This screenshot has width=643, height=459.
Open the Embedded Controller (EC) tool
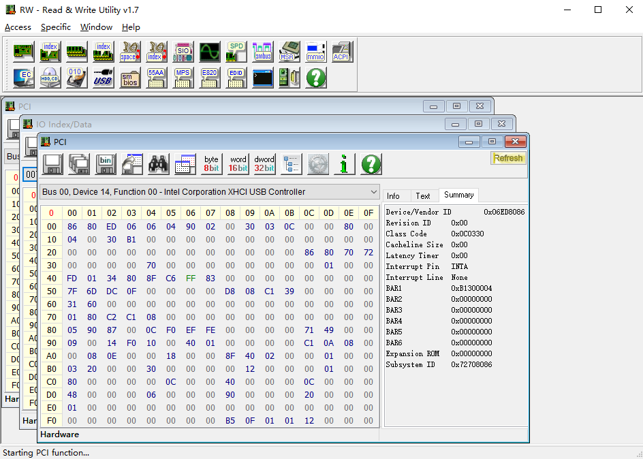[x=24, y=78]
